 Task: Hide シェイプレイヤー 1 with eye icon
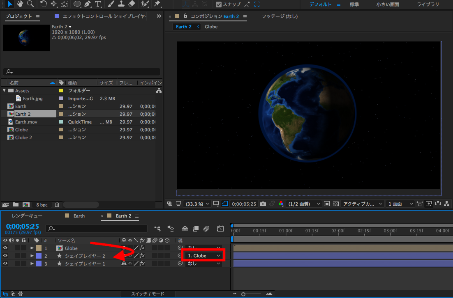tap(5, 264)
